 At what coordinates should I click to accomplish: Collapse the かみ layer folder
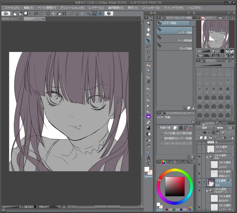[207, 157]
